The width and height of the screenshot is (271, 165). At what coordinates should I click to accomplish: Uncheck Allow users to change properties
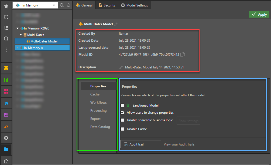[122, 113]
